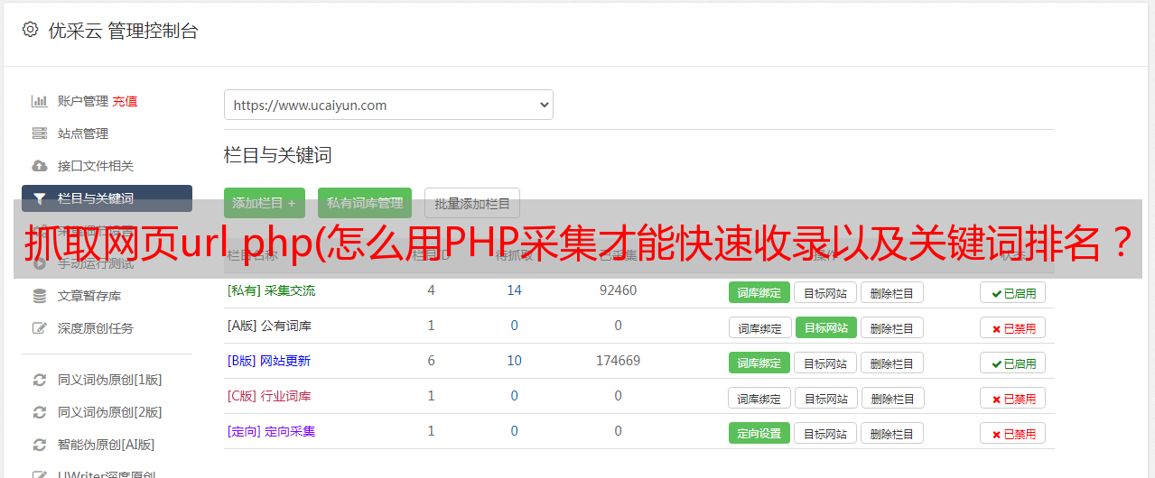The height and width of the screenshot is (478, 1155).
Task: Click the [A版] 公有词库 column name
Action: [x=269, y=326]
